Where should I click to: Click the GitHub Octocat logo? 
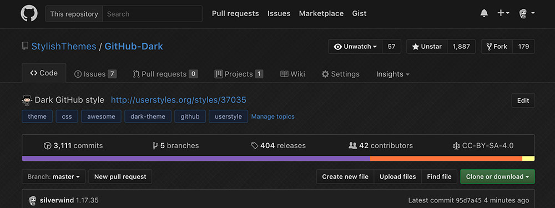pyautogui.click(x=29, y=14)
